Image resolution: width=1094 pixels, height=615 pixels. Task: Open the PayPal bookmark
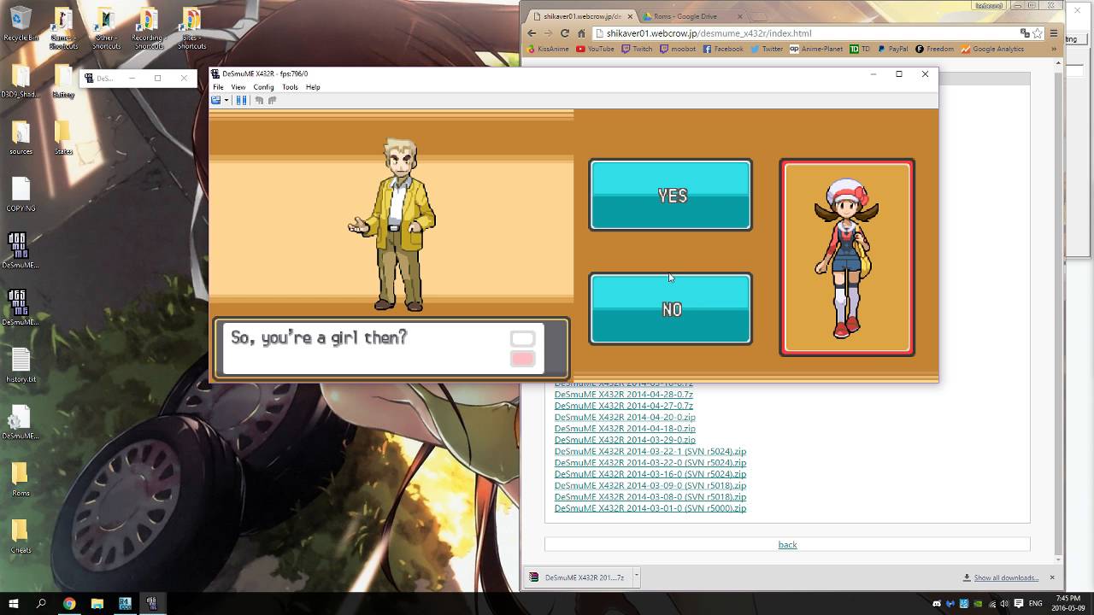pos(892,49)
